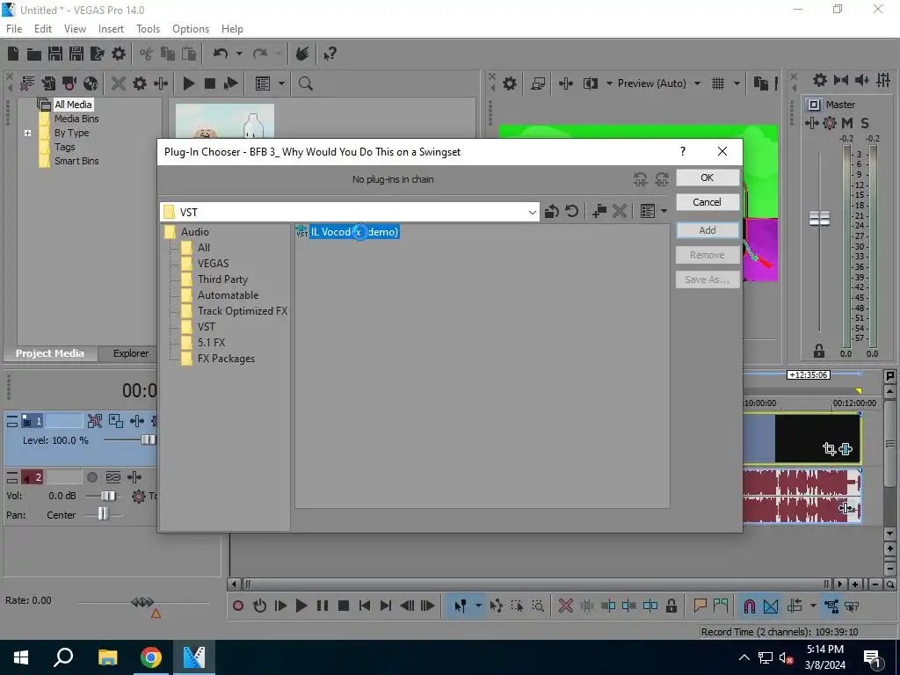Viewport: 900px width, 675px height.
Task: Open Video Preview properties gear icon
Action: pyautogui.click(x=509, y=83)
